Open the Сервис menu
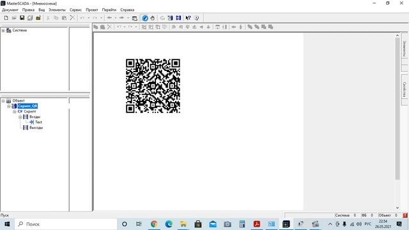Screen dimensions: 409x230 coord(75,10)
